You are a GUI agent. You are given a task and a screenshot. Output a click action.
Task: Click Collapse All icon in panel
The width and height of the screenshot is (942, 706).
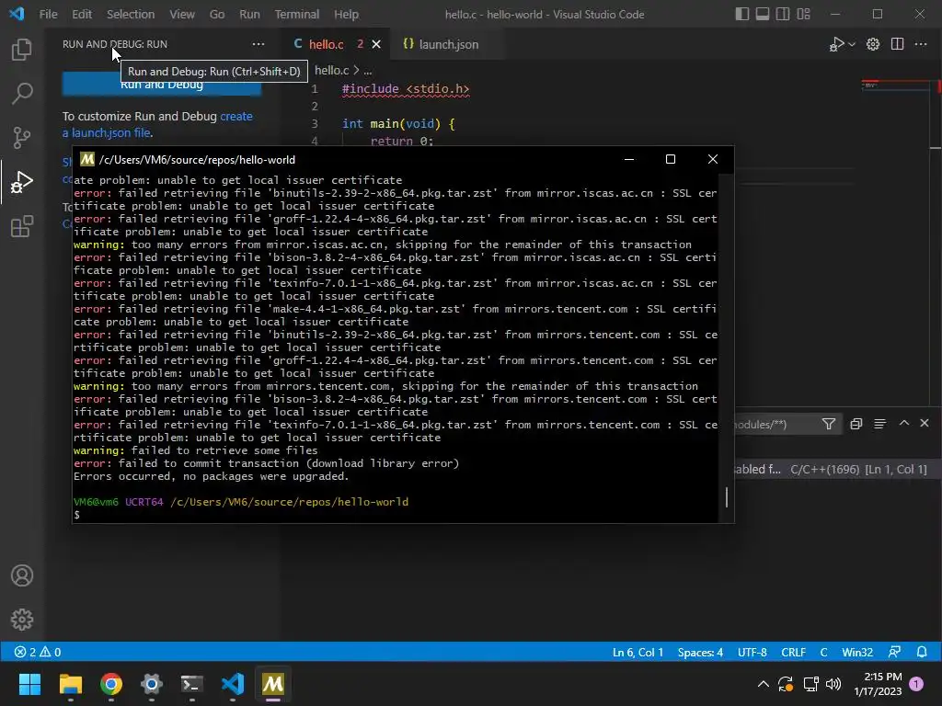856,424
